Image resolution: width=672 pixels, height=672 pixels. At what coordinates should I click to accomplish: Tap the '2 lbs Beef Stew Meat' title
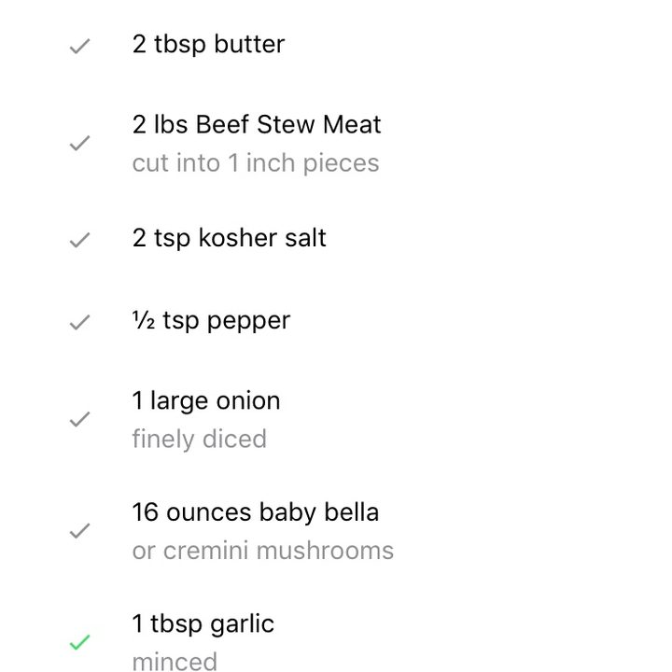pyautogui.click(x=257, y=125)
